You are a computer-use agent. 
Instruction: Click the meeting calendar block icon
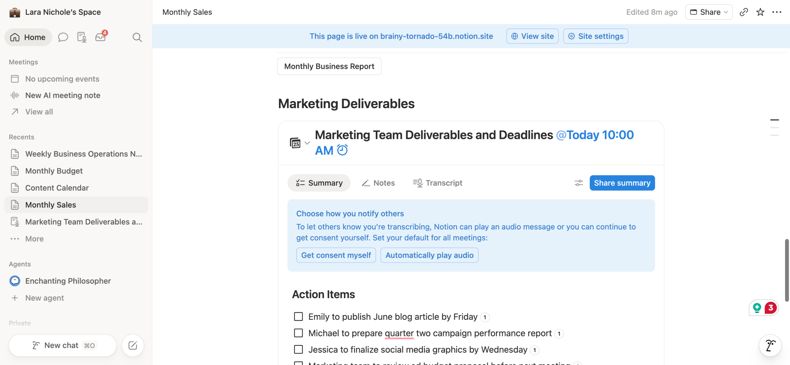(x=295, y=143)
